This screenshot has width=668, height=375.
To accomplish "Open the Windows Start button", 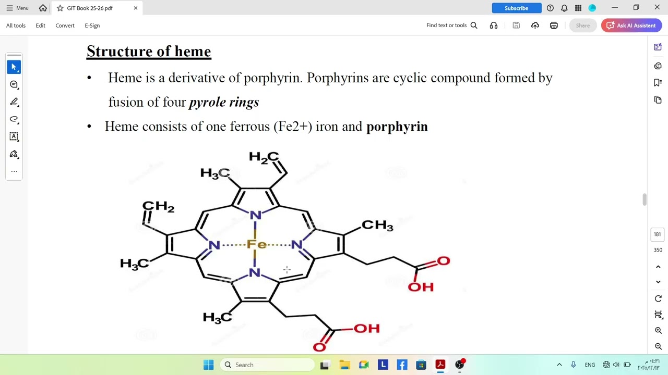I will 208,365.
